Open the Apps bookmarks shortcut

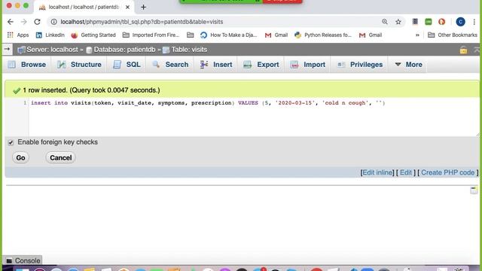pyautogui.click(x=18, y=35)
